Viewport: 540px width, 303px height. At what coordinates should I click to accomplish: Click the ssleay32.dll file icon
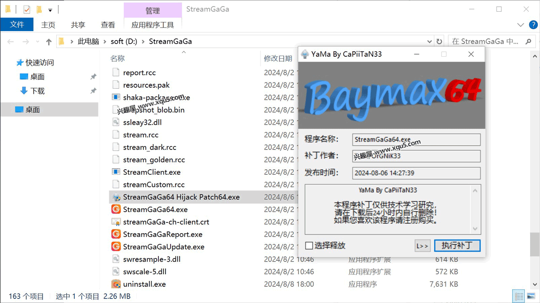[x=116, y=122]
